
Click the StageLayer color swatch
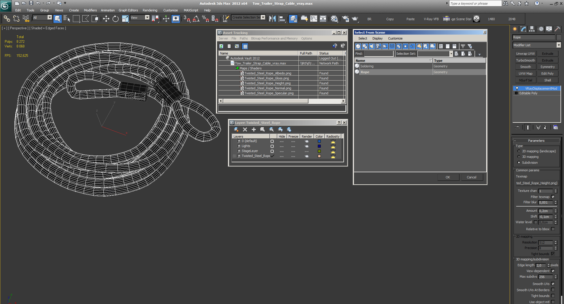pyautogui.click(x=319, y=151)
